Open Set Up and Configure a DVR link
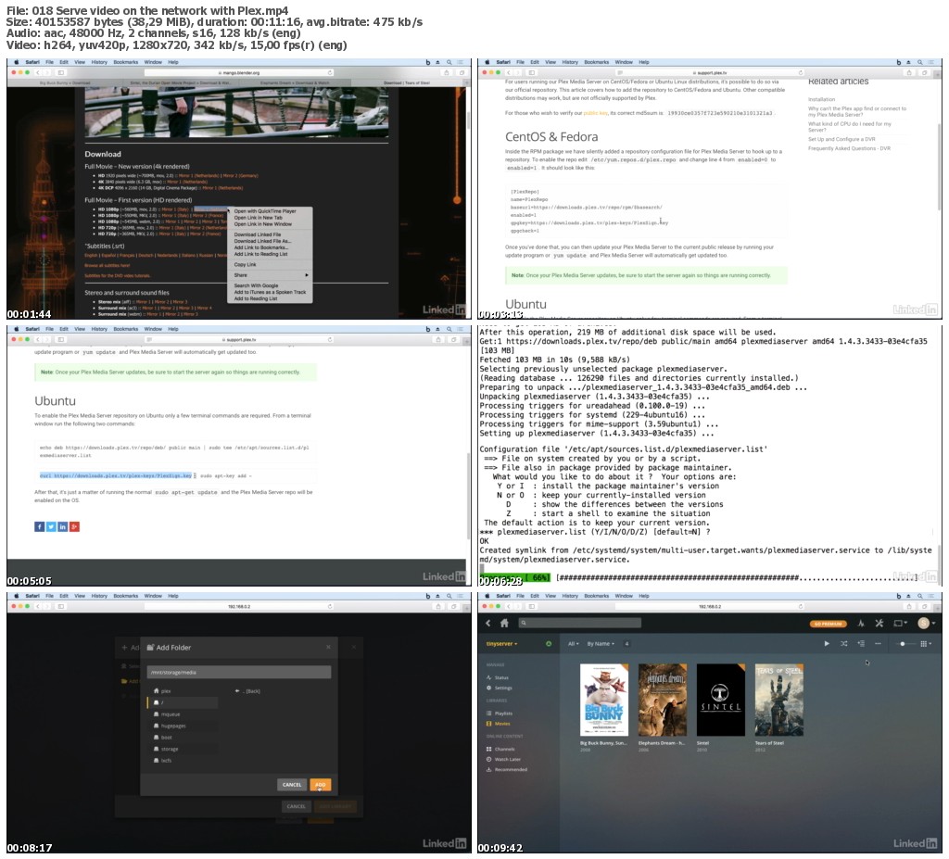Screen dimensions: 949x859 coord(841,139)
